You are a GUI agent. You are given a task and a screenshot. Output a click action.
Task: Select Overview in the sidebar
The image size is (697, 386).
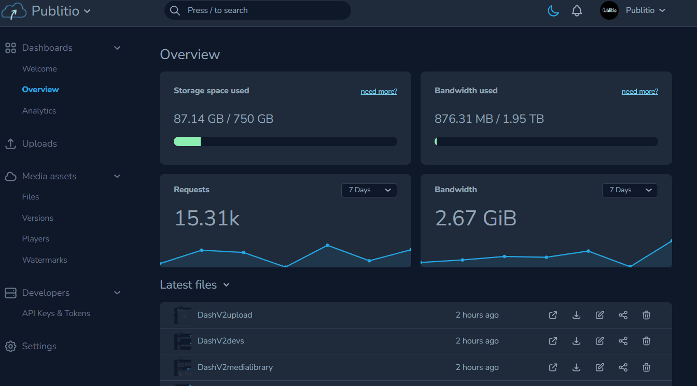pos(40,90)
